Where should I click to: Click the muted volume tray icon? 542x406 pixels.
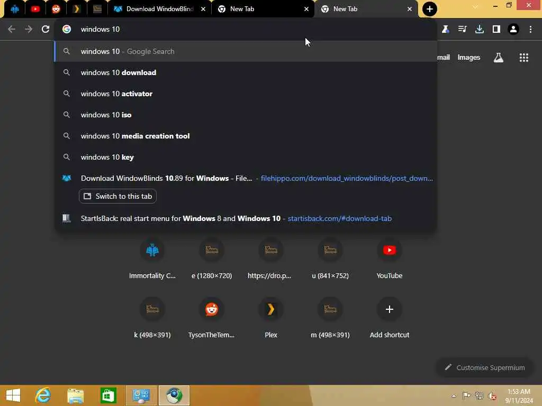click(492, 396)
